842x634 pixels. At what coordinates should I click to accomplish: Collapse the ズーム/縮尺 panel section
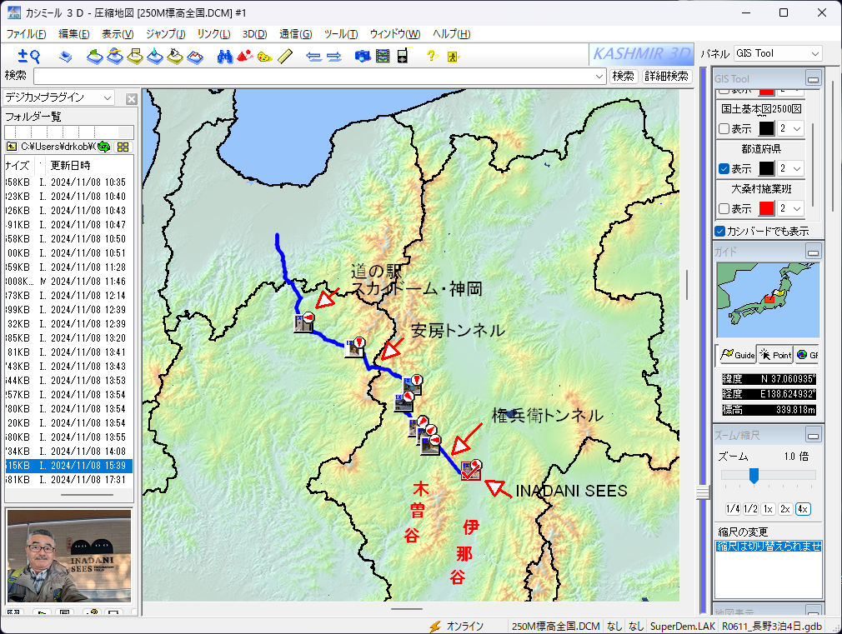(814, 436)
